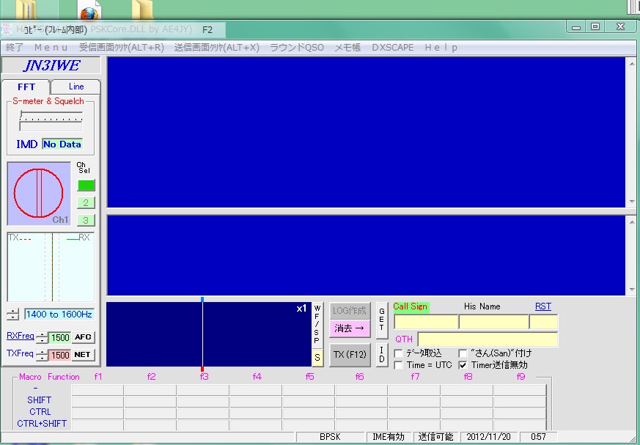Switch to the Line tab

click(x=76, y=87)
